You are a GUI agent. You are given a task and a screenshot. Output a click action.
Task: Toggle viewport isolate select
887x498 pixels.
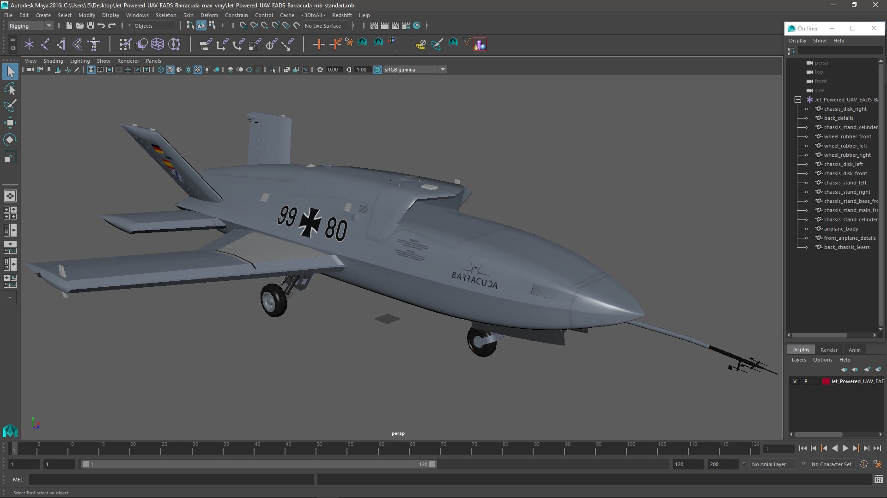[x=273, y=70]
